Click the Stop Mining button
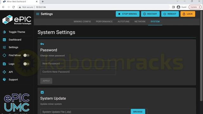Screen dimensions: 203x114 tap(128, 14)
